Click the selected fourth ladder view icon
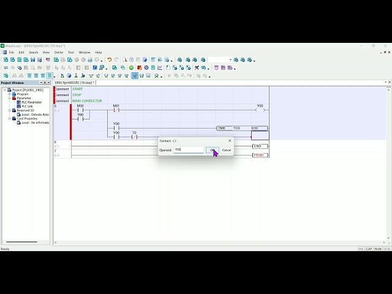The height and width of the screenshot is (294, 392). pos(50,76)
